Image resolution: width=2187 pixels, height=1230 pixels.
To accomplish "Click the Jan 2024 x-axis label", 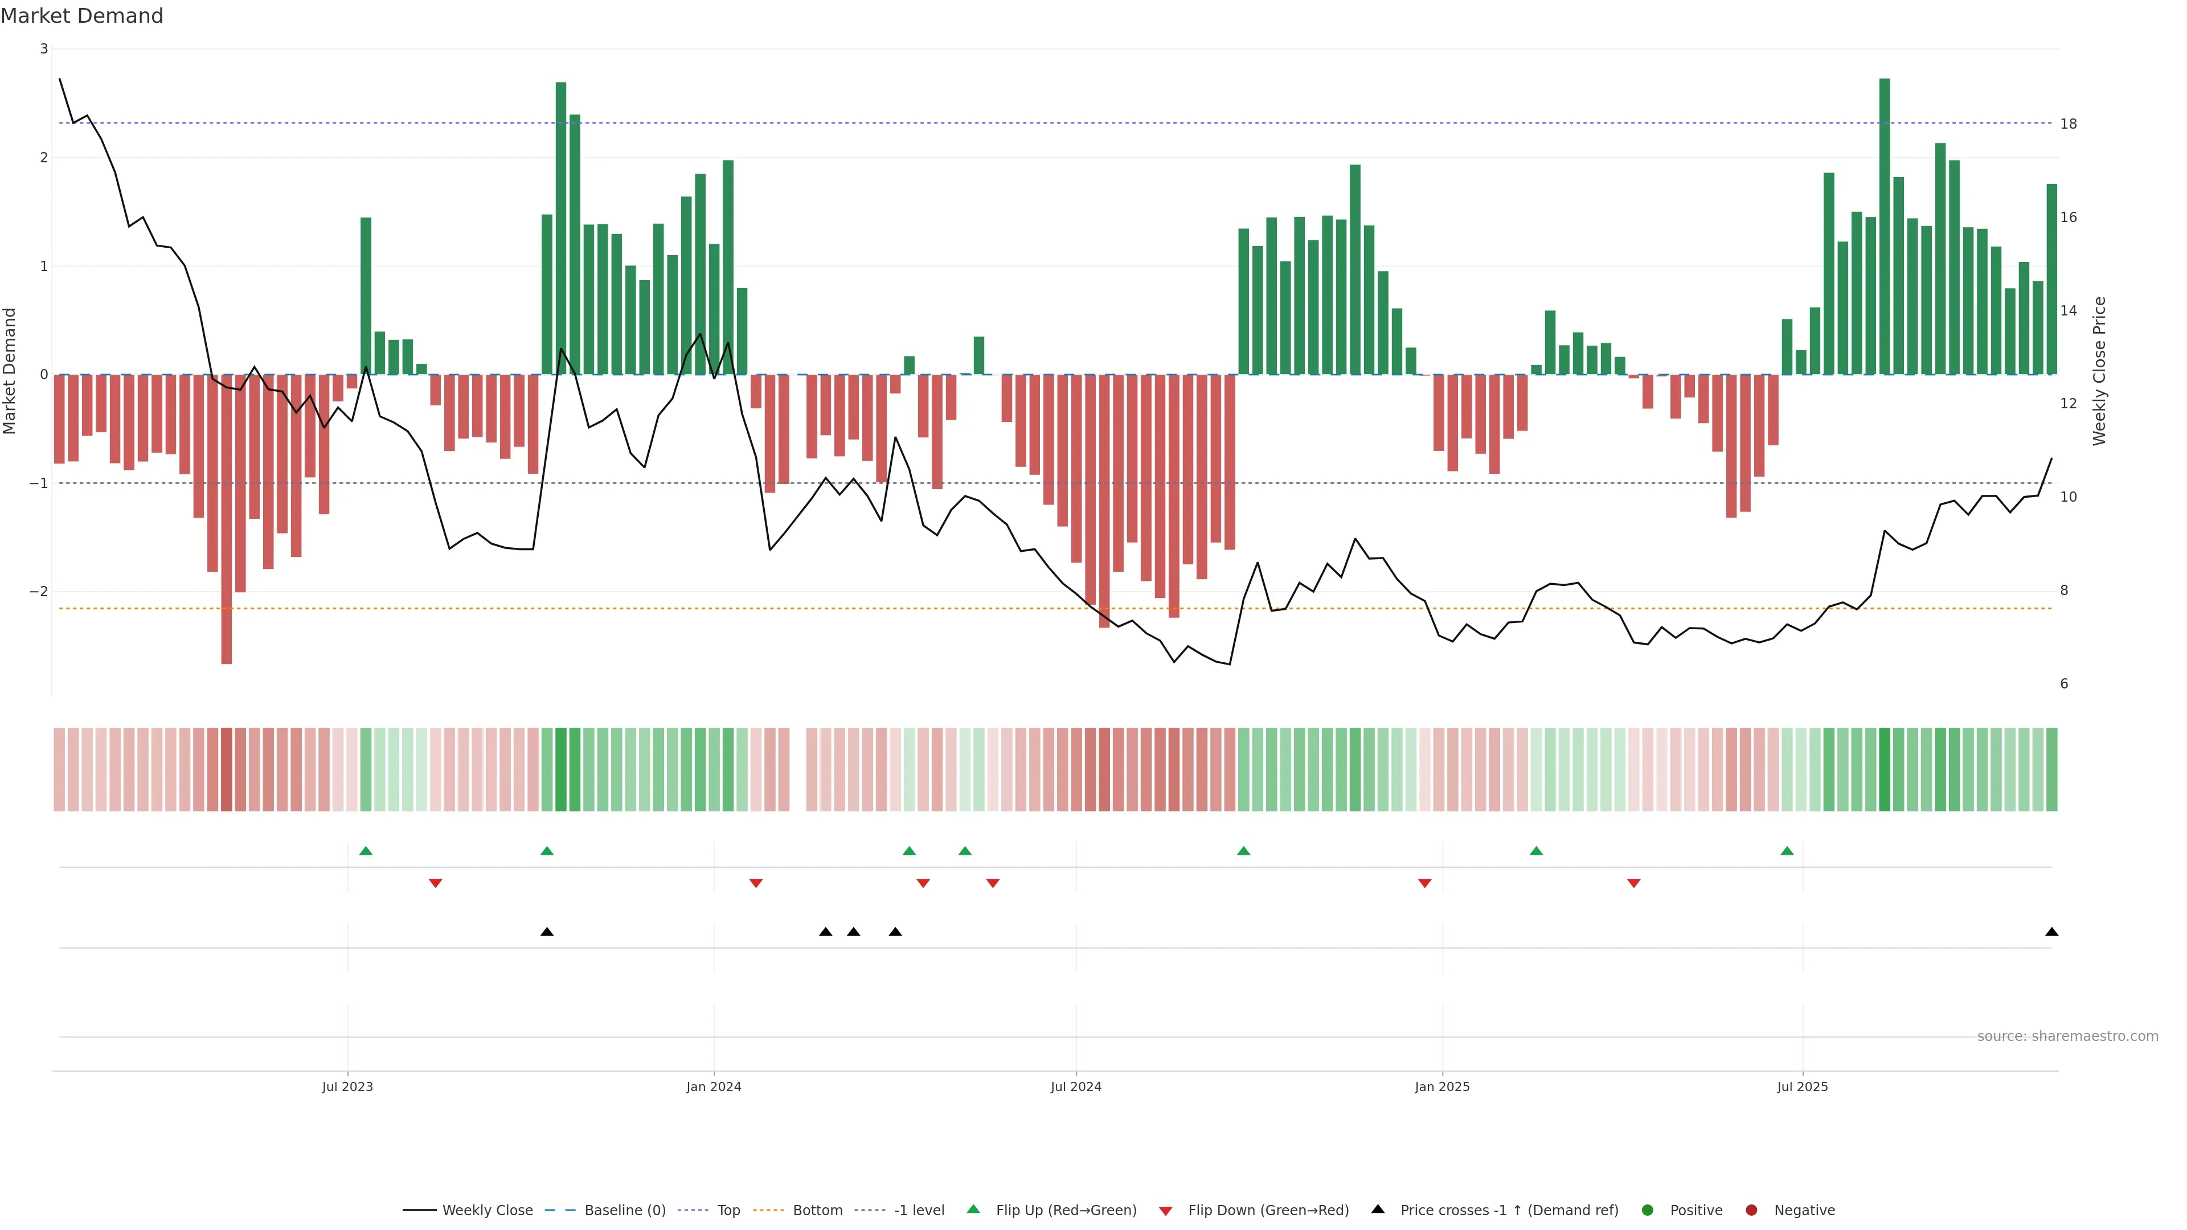I will tap(713, 1086).
